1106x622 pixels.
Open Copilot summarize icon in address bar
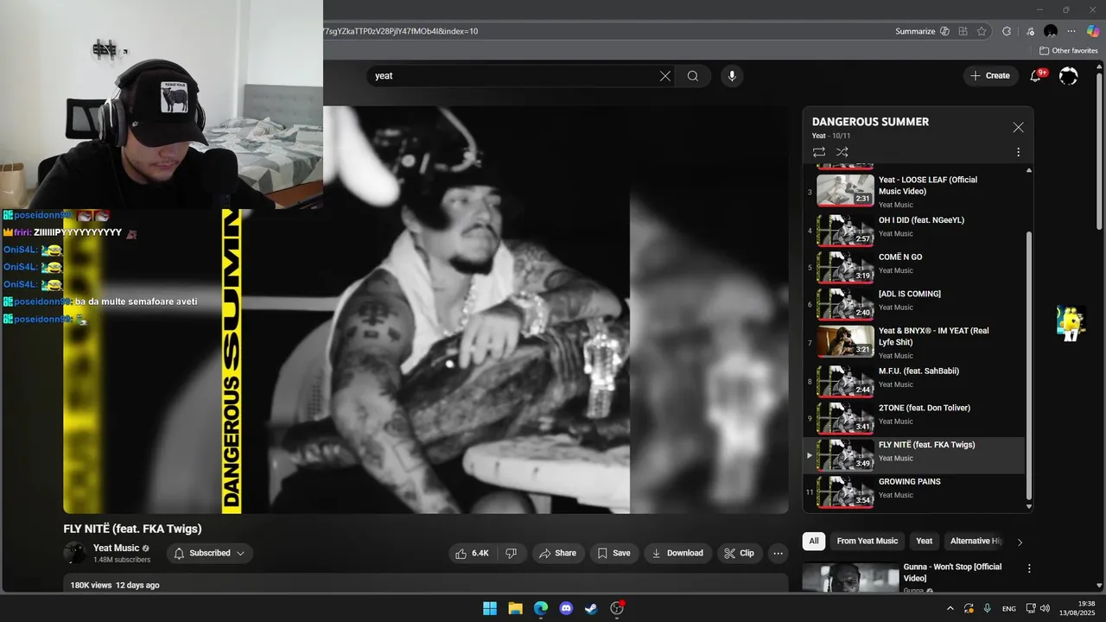[944, 31]
